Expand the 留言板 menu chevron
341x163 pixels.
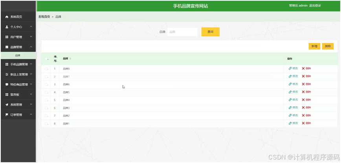tap(31, 94)
